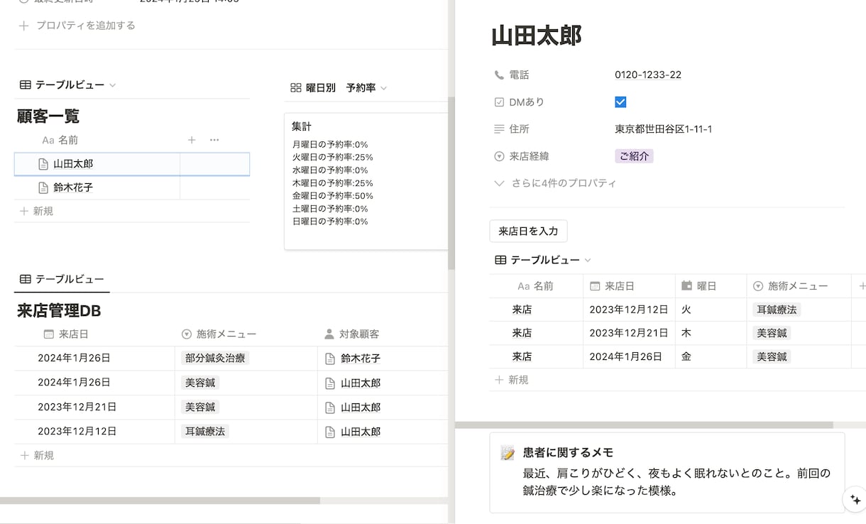Click the 2024年1月26日 cell in the detail table
This screenshot has height=524, width=866.
(629, 356)
